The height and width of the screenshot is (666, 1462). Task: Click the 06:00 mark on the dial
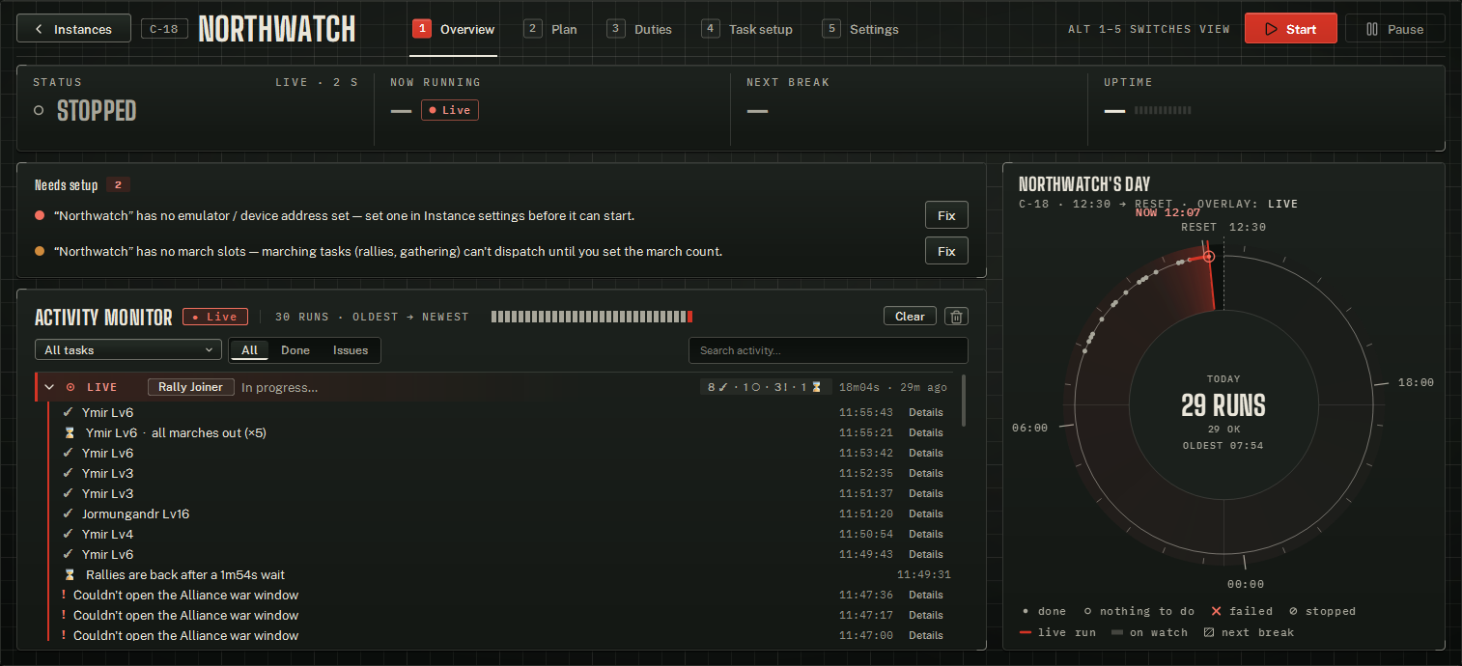[1029, 428]
